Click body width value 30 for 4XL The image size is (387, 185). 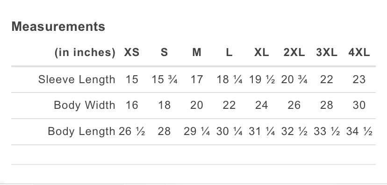(x=359, y=105)
